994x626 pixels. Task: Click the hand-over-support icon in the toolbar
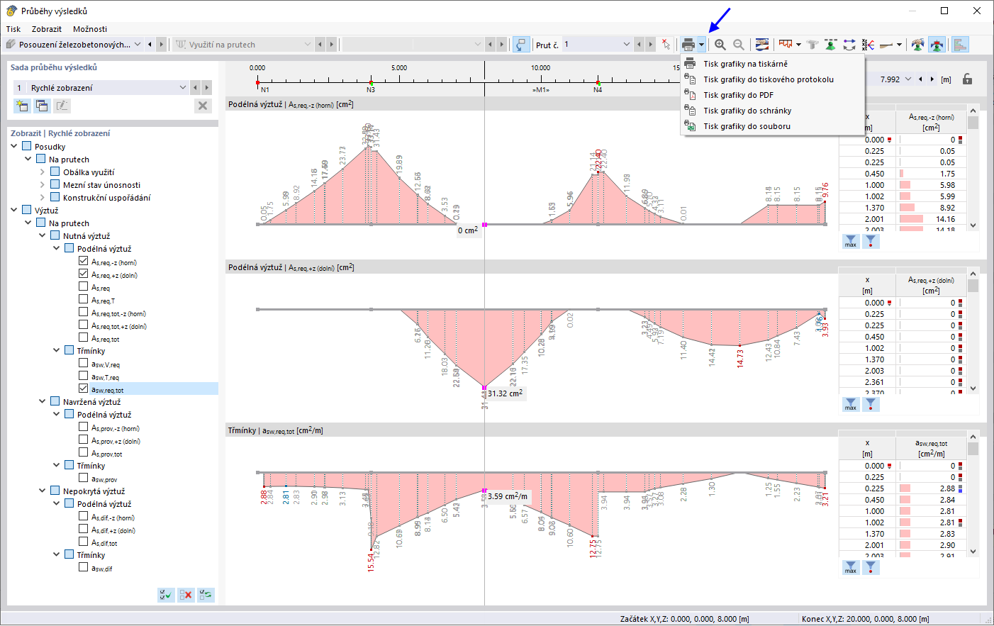(x=917, y=45)
